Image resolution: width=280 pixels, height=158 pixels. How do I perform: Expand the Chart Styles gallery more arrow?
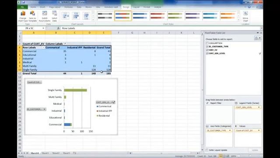(x=238, y=20)
